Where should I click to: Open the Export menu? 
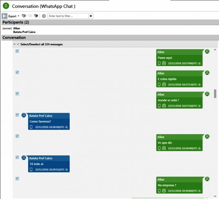tap(14, 16)
